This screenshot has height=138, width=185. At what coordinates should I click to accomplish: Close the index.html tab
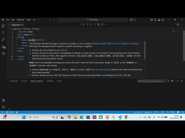click(22, 25)
